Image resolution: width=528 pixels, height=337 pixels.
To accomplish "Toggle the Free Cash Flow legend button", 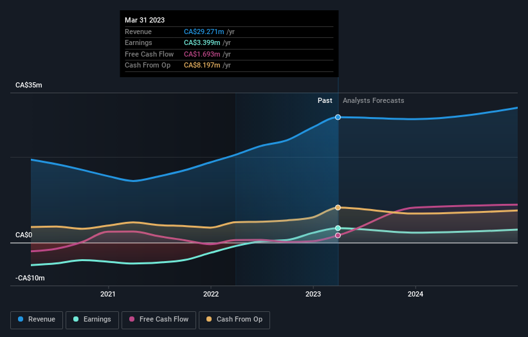I will pos(159,320).
